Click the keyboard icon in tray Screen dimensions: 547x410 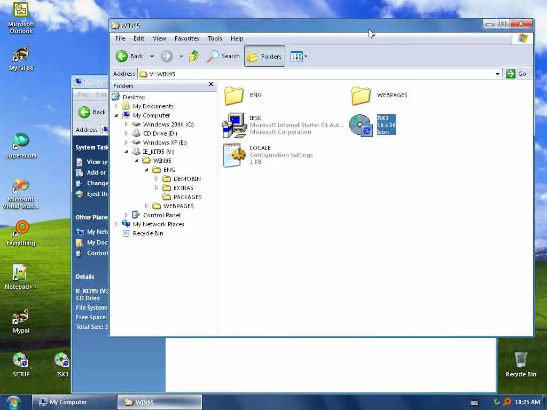tap(474, 403)
